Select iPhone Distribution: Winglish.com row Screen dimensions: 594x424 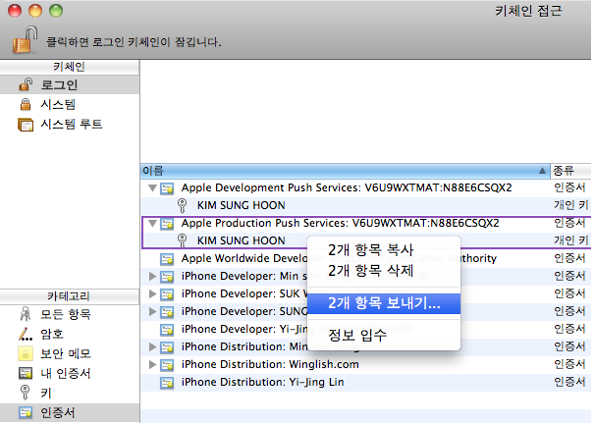[x=366, y=364]
